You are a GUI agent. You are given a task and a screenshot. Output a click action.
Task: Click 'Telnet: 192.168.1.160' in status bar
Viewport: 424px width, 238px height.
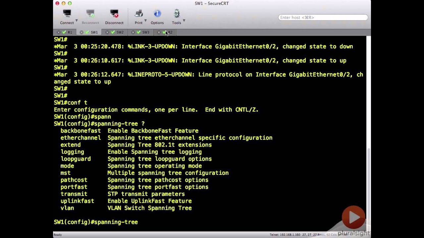click(x=285, y=235)
